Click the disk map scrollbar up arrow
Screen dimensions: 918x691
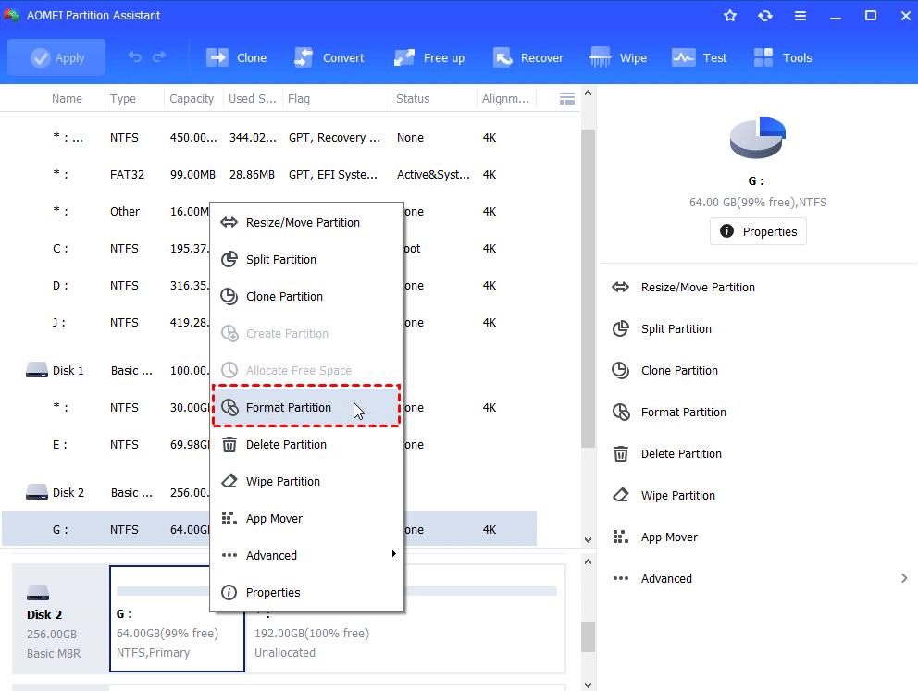(588, 562)
